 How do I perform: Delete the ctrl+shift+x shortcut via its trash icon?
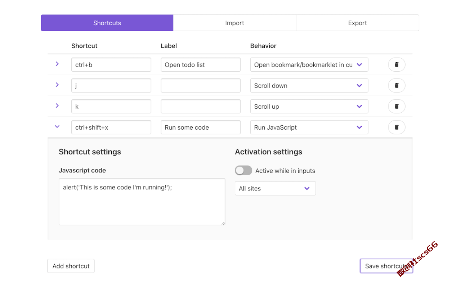tap(397, 127)
